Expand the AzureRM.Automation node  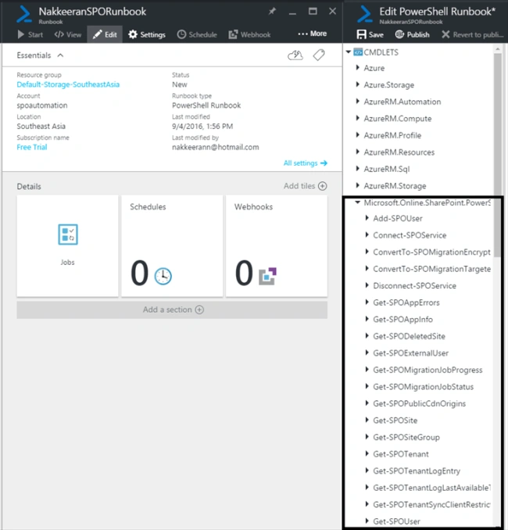click(x=358, y=102)
